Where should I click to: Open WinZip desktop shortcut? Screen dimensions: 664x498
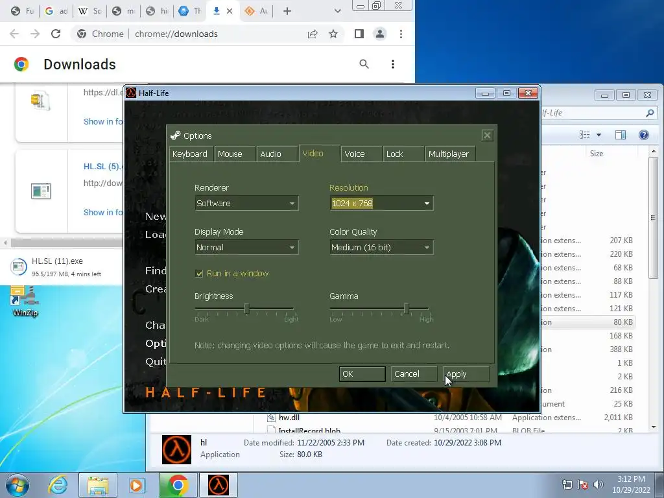[25, 302]
